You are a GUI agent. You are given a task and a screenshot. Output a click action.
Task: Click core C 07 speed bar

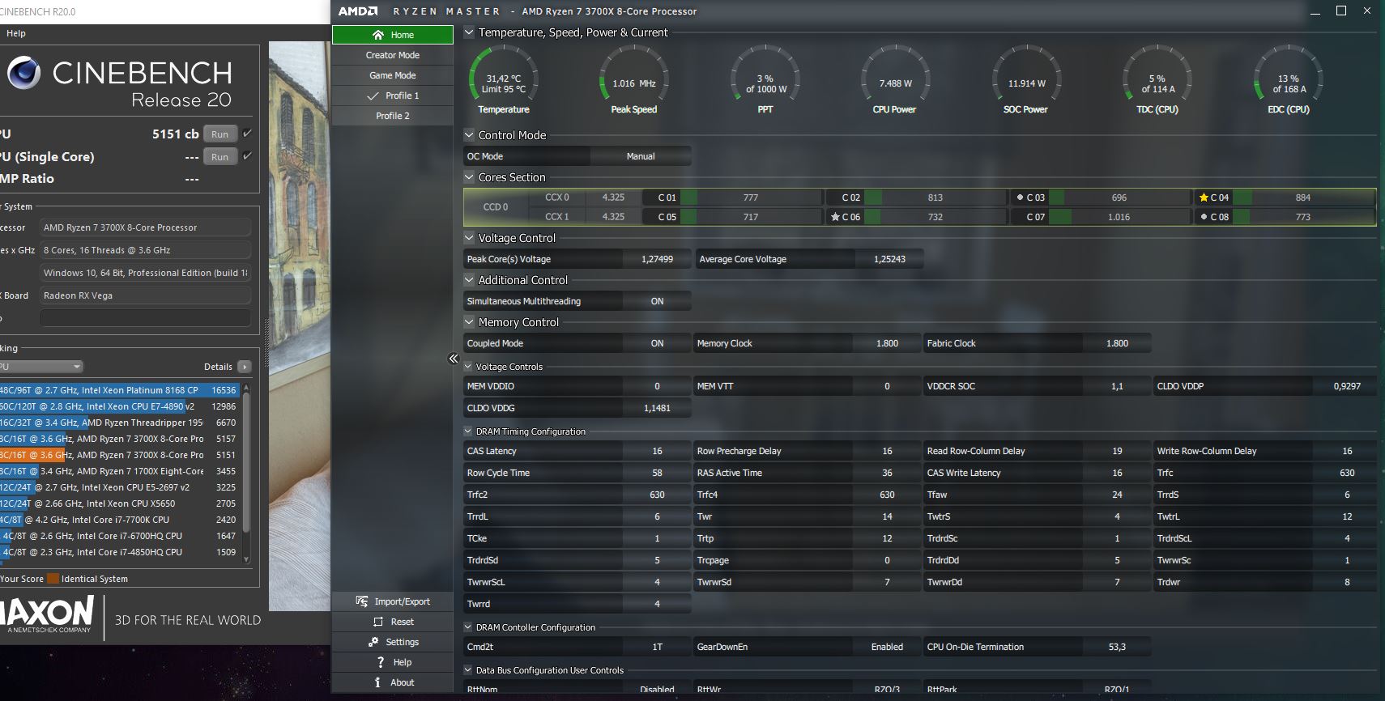pyautogui.click(x=1119, y=217)
